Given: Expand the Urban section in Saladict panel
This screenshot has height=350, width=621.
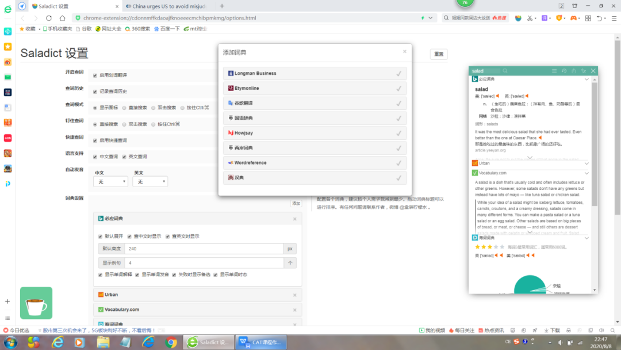Looking at the screenshot, I should pyautogui.click(x=586, y=163).
